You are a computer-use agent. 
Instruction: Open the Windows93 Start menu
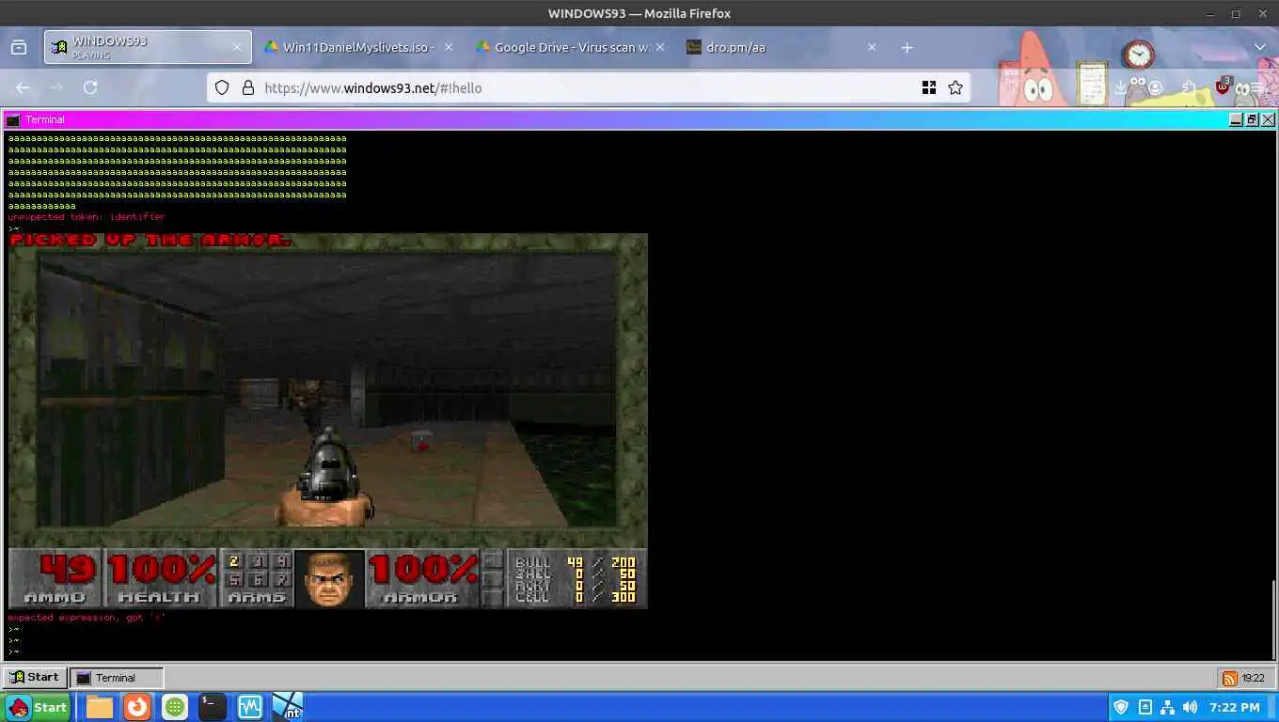pos(35,677)
